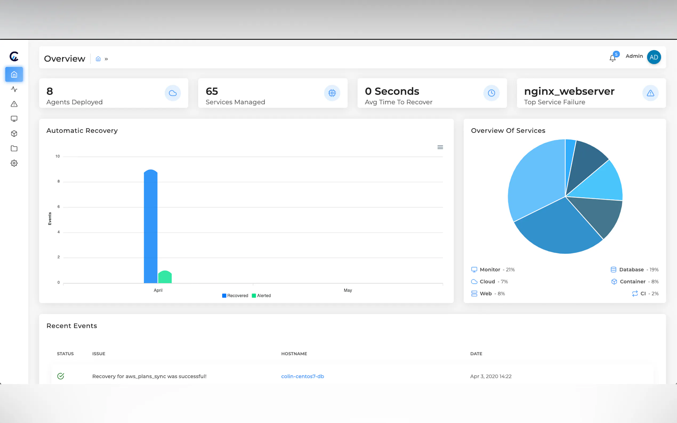
Task: Open the container box sidebar icon
Action: 14,134
